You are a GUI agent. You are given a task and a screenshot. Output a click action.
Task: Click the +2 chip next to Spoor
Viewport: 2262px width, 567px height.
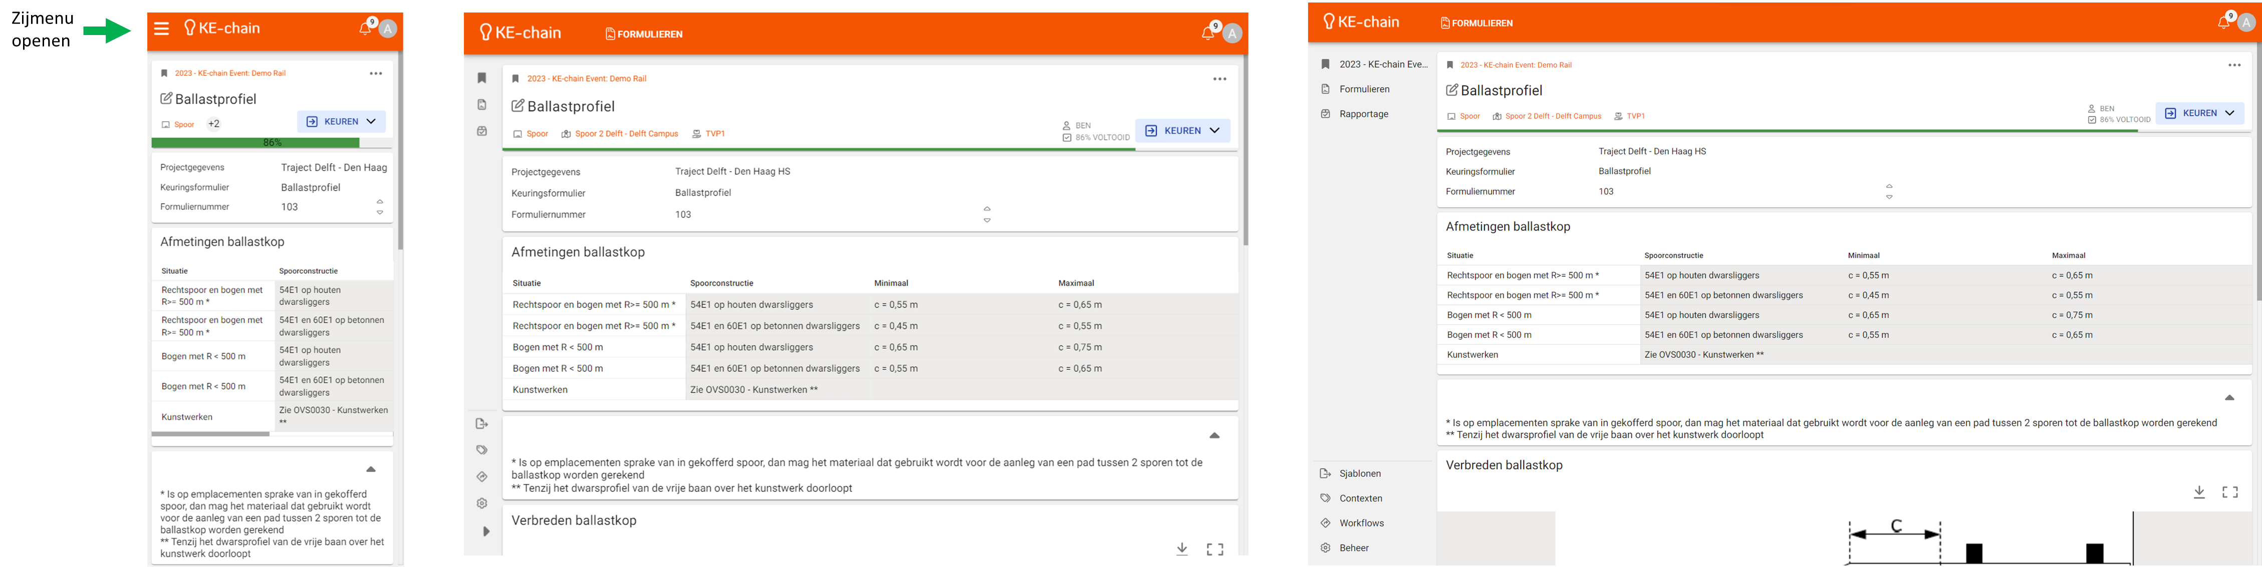tap(213, 125)
